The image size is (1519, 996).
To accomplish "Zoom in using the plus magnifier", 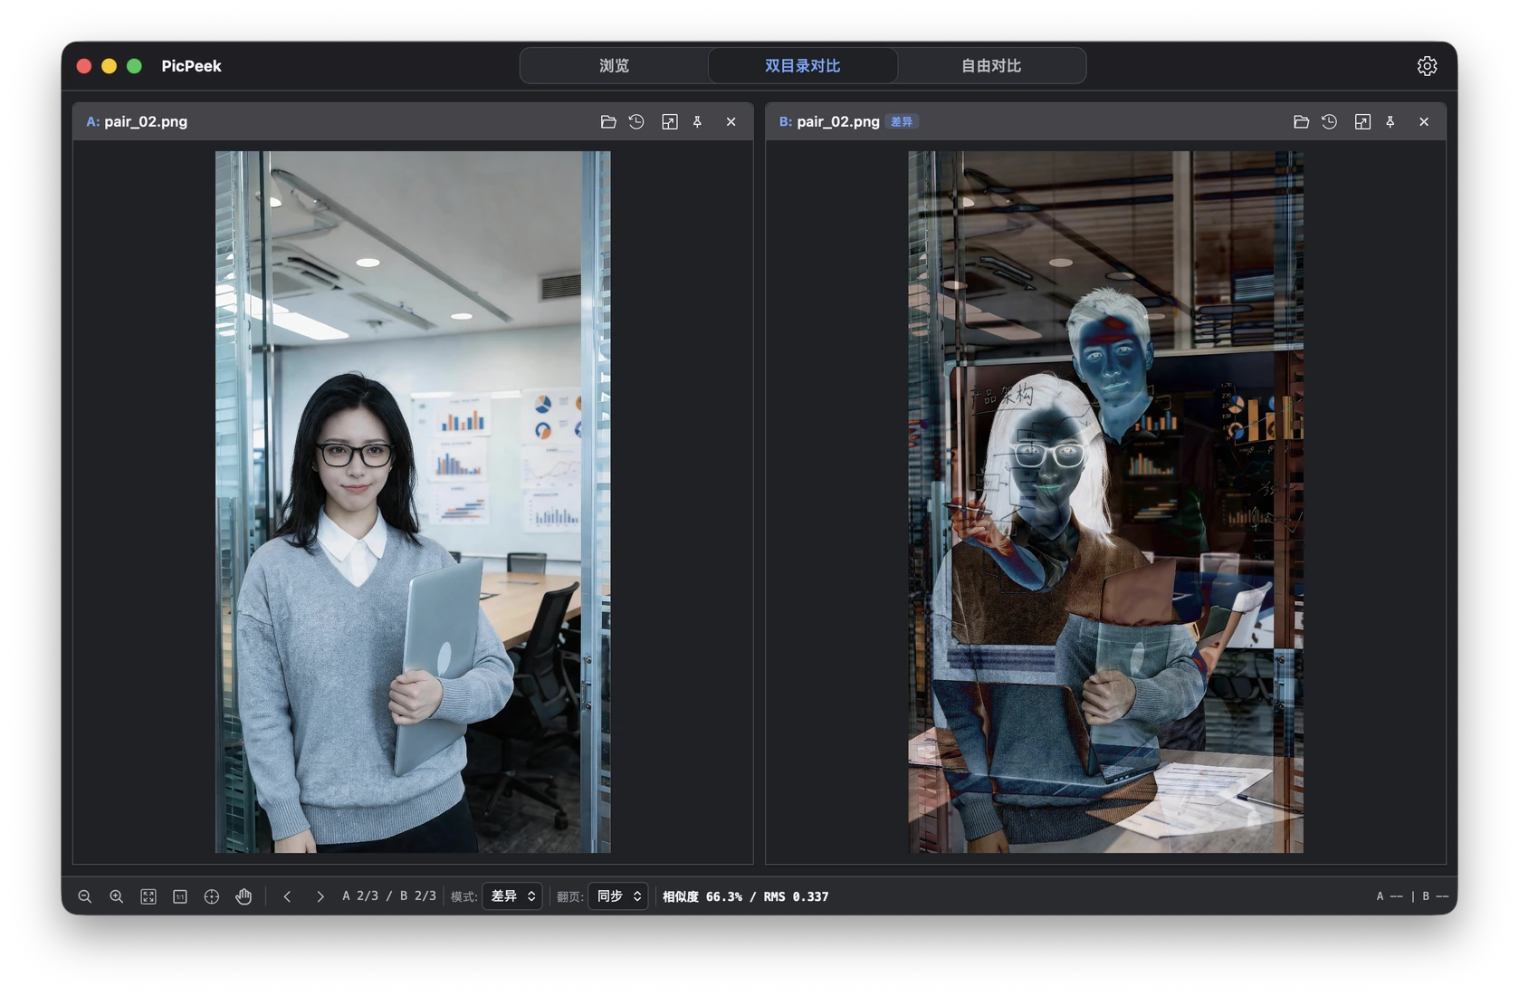I will (117, 896).
